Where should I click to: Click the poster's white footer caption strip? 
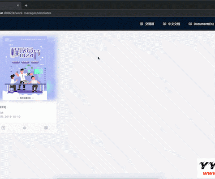(x=25, y=98)
